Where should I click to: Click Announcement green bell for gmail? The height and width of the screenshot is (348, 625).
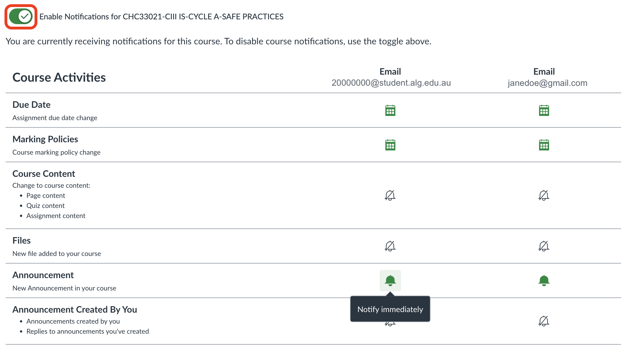point(544,281)
